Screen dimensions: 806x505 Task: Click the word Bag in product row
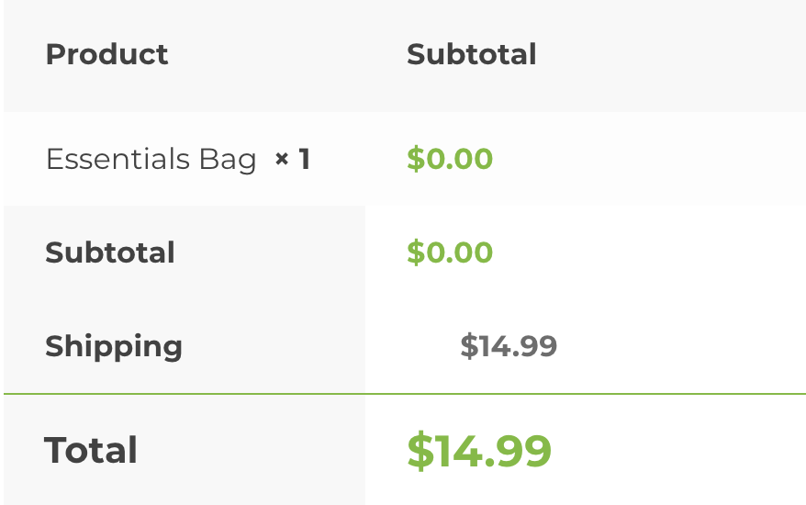click(x=228, y=161)
